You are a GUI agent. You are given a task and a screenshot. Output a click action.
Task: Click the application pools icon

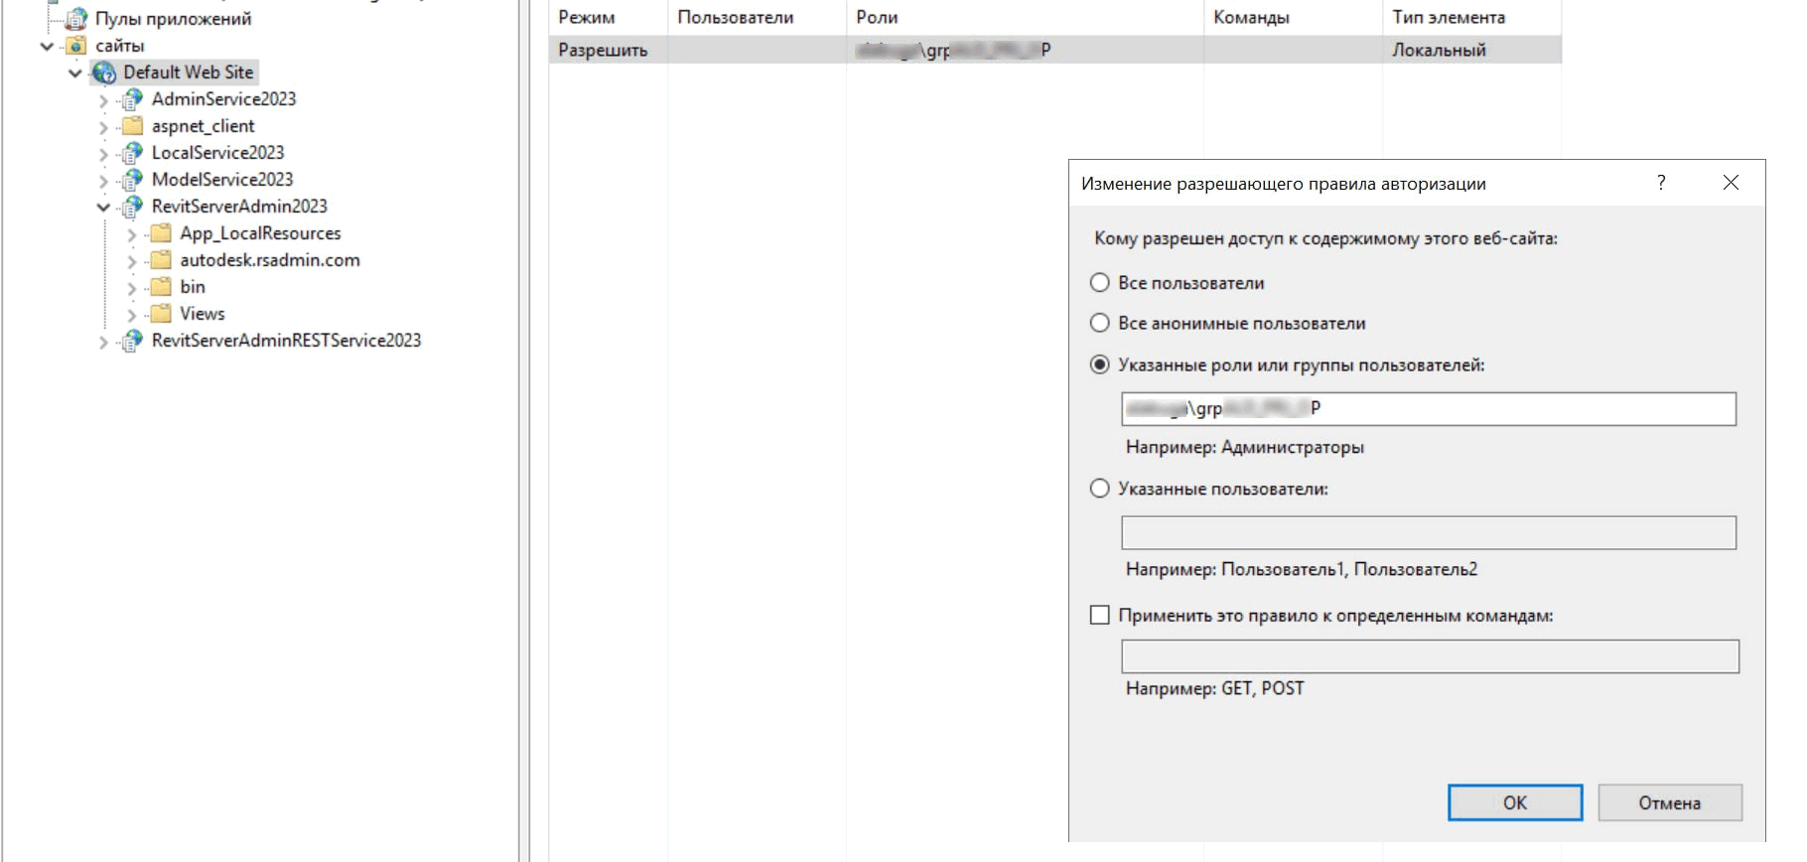76,19
